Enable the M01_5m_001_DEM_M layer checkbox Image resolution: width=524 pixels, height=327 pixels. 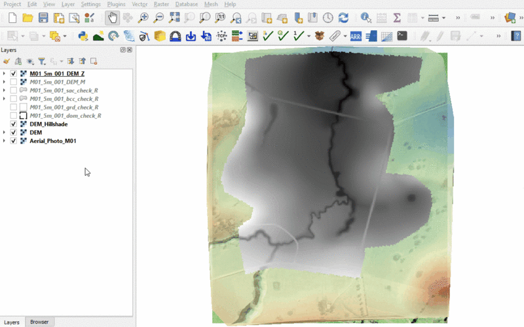pos(14,82)
